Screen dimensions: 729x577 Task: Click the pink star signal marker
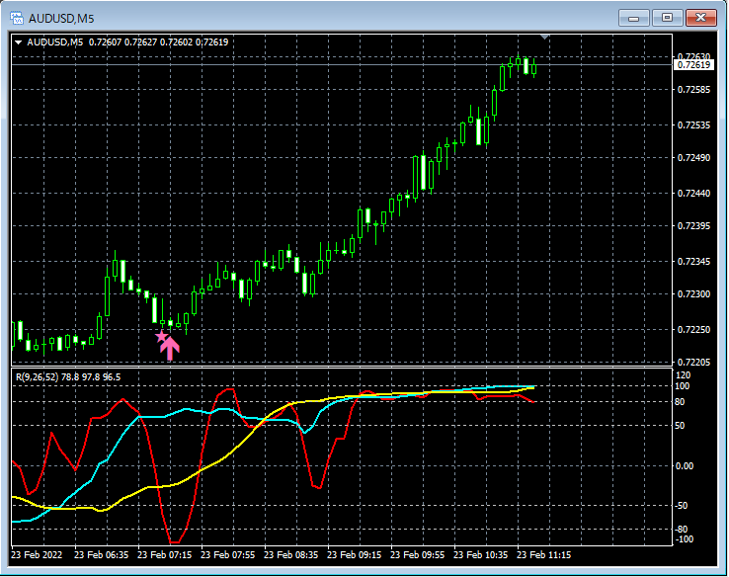161,336
